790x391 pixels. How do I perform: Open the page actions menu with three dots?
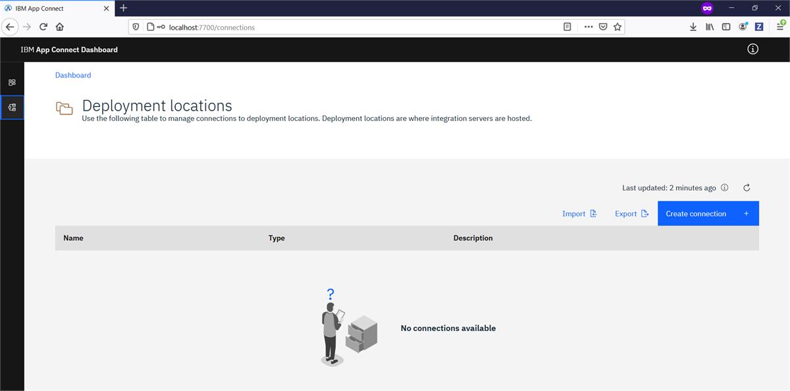[x=588, y=27]
